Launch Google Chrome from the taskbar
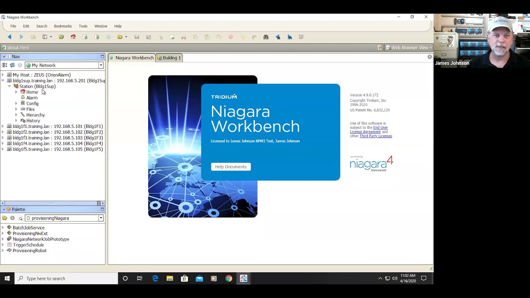This screenshot has height=298, width=530. [229, 279]
